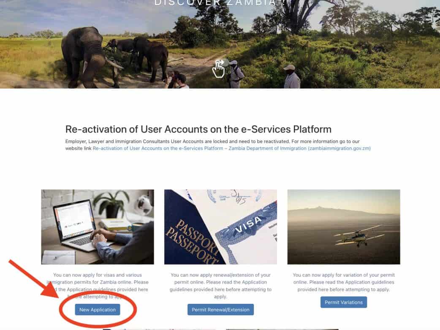Select the renewal/extension guidelines description text
The width and height of the screenshot is (440, 330).
(220, 286)
